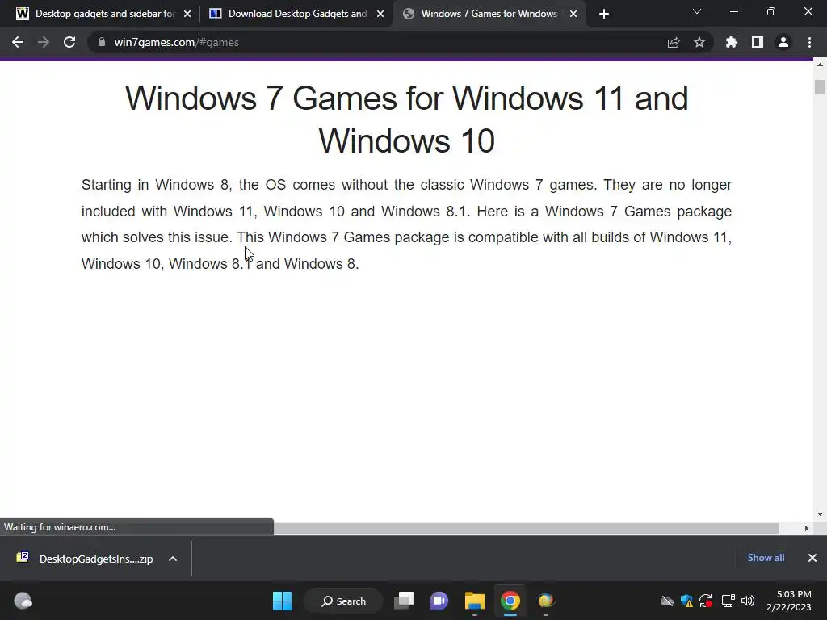Close the Download Desktop Gadgets tab
This screenshot has width=827, height=620.
[x=380, y=14]
